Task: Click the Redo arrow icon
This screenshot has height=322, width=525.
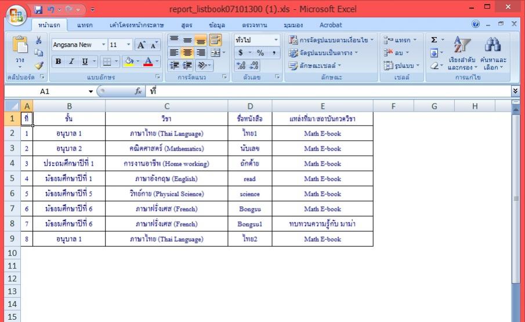Action: (x=69, y=9)
